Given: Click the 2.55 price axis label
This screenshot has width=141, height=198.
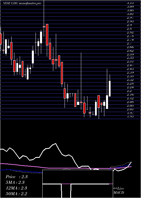Looking at the screenshot, I should click(130, 58).
